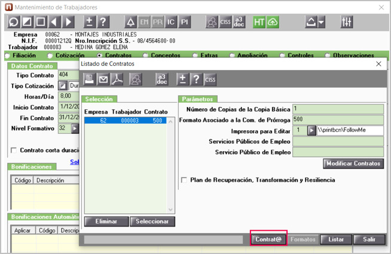Open the Impresora para Editar selector arrow

point(311,130)
